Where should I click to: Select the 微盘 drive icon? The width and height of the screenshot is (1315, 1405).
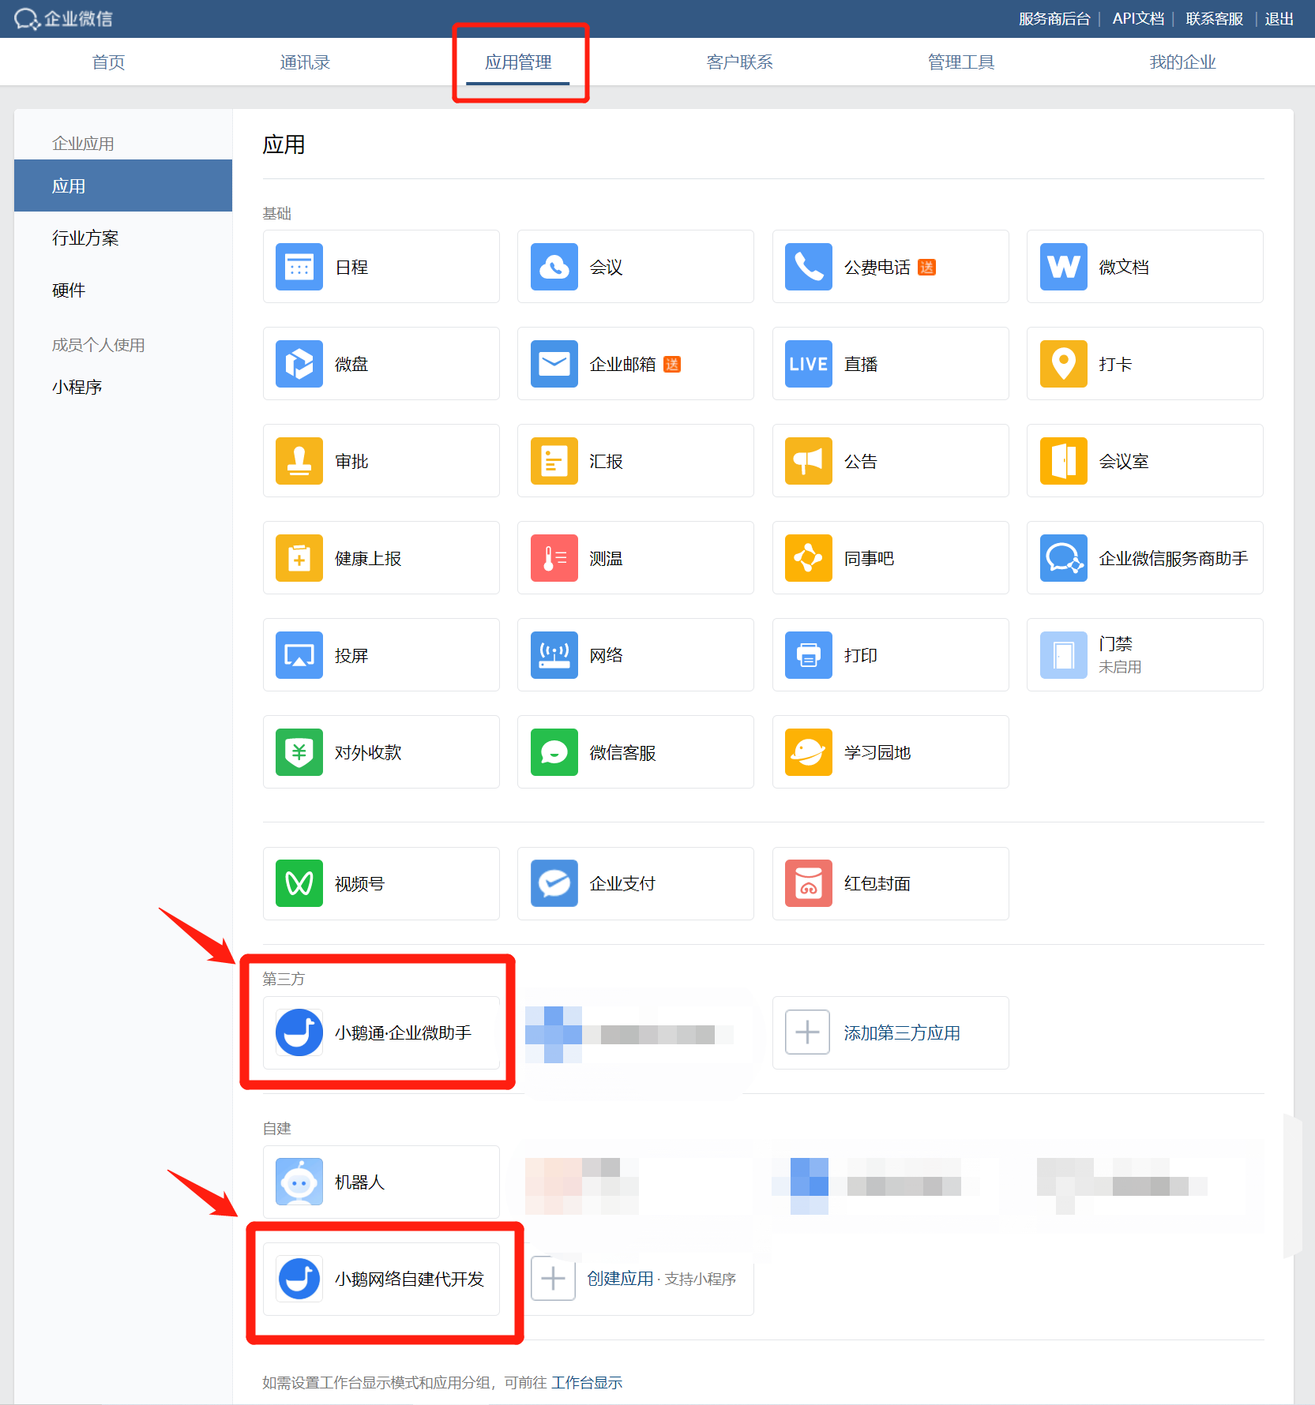[x=299, y=364]
